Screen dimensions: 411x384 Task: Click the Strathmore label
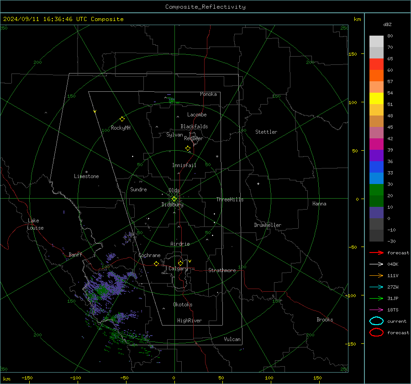pyautogui.click(x=222, y=270)
